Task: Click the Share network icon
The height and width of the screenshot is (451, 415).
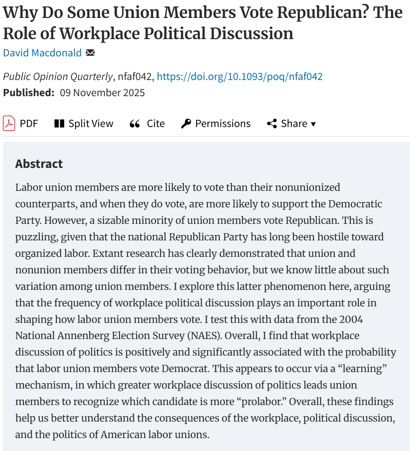Action: [x=272, y=124]
